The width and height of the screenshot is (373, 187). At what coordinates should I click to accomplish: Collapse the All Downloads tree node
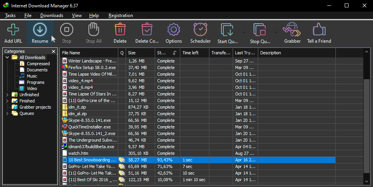click(7, 57)
